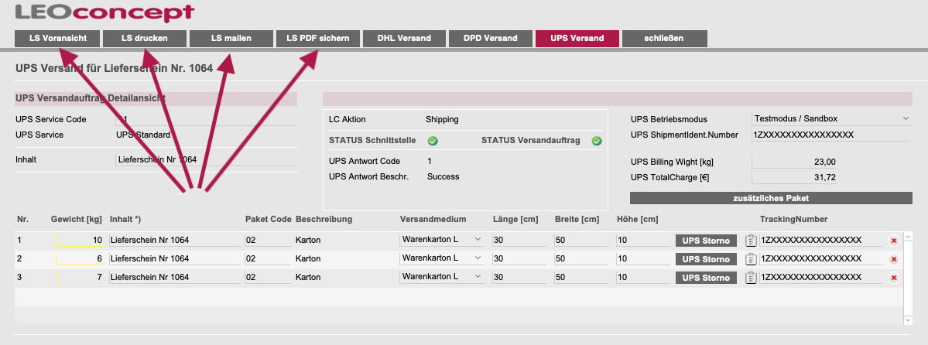The width and height of the screenshot is (928, 345).
Task: Click the Gewicht field of row 1
Action: [x=80, y=241]
